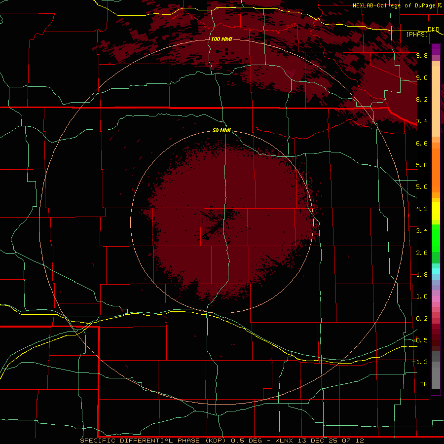Click the "50 NMI" range ring label

222,130
